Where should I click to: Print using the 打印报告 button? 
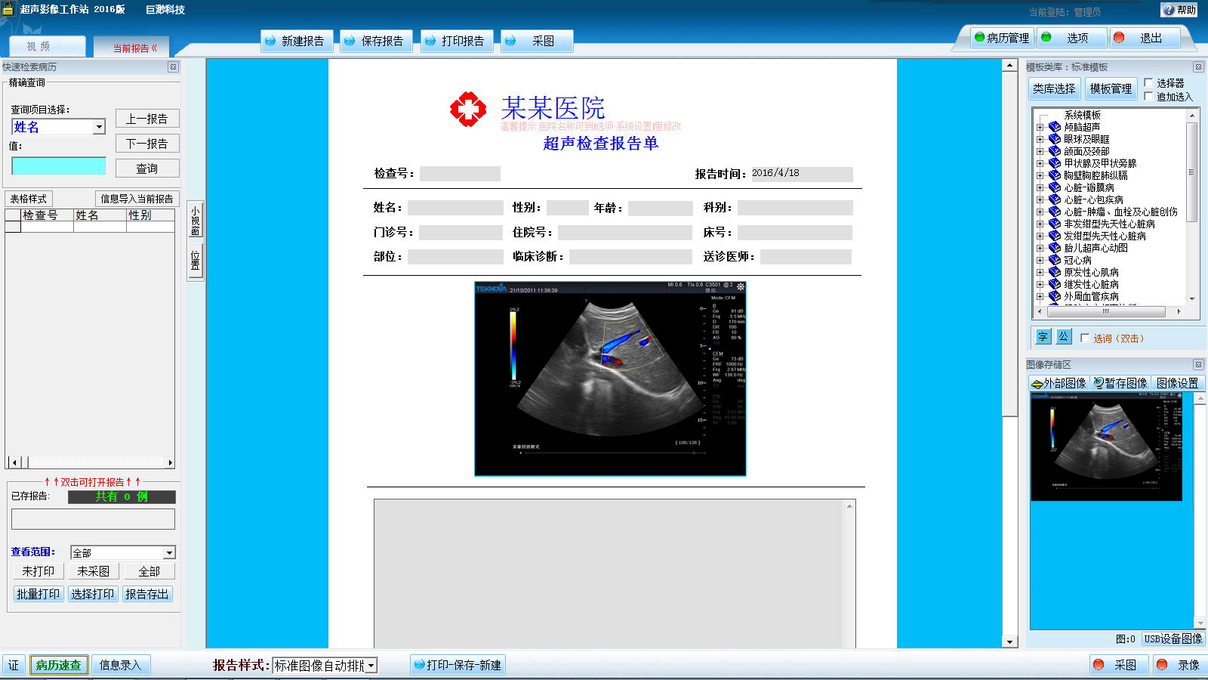(456, 41)
